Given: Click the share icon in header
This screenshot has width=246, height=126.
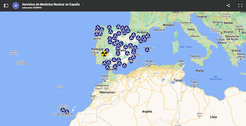Looking at the screenshot, I should pyautogui.click(x=228, y=5).
